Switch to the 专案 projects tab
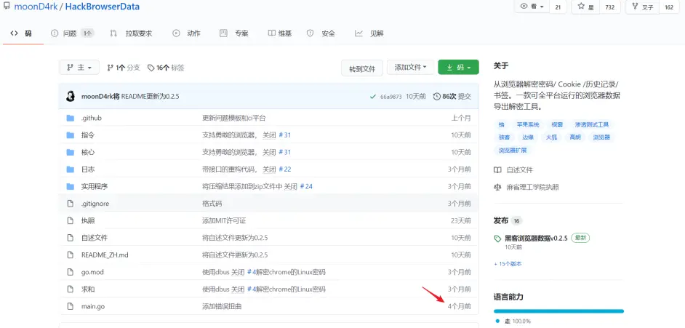The height and width of the screenshot is (328, 685). pos(233,33)
